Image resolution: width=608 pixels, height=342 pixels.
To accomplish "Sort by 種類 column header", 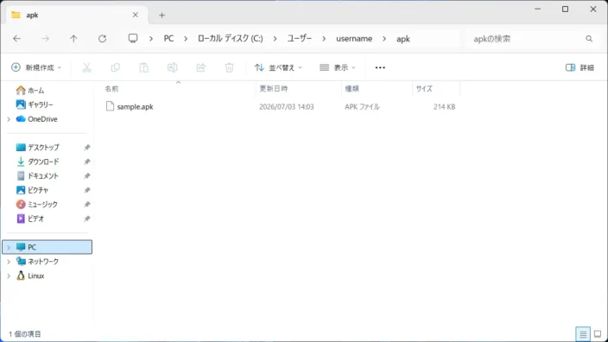I will pyautogui.click(x=377, y=89).
